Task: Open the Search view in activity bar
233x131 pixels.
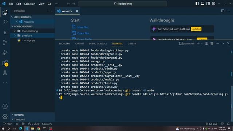Action: (x=5, y=22)
